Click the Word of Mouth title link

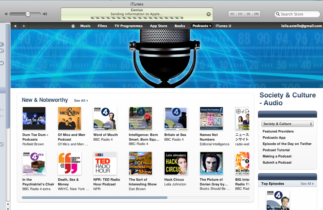point(105,135)
